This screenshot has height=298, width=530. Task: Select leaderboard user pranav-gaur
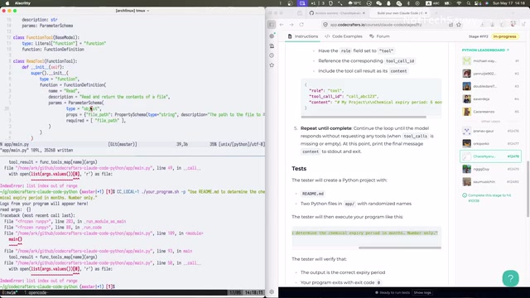click(x=490, y=131)
